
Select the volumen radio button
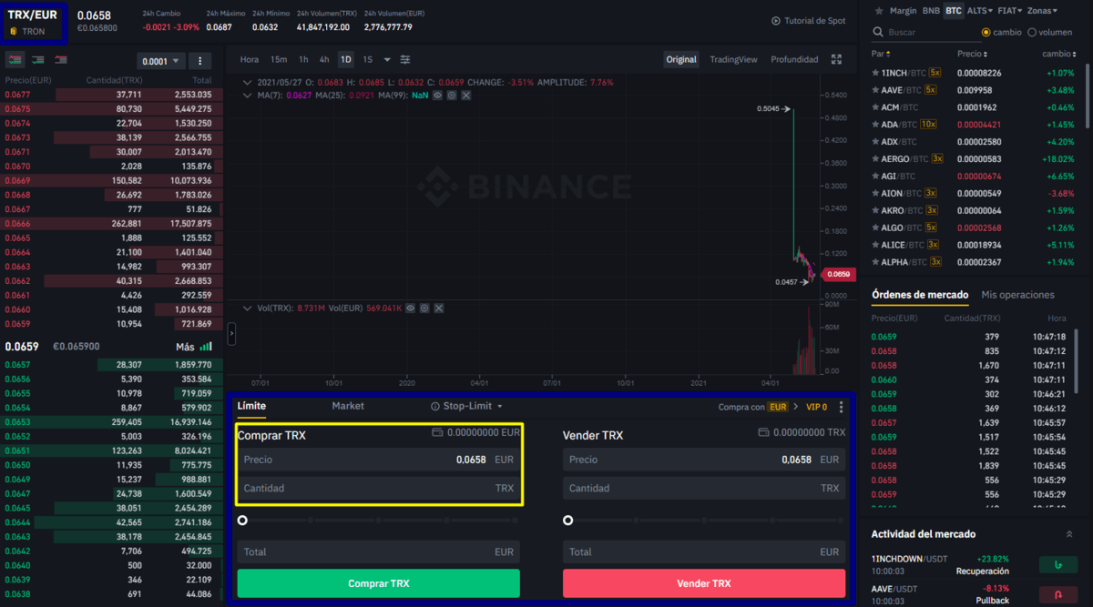pyautogui.click(x=1031, y=32)
